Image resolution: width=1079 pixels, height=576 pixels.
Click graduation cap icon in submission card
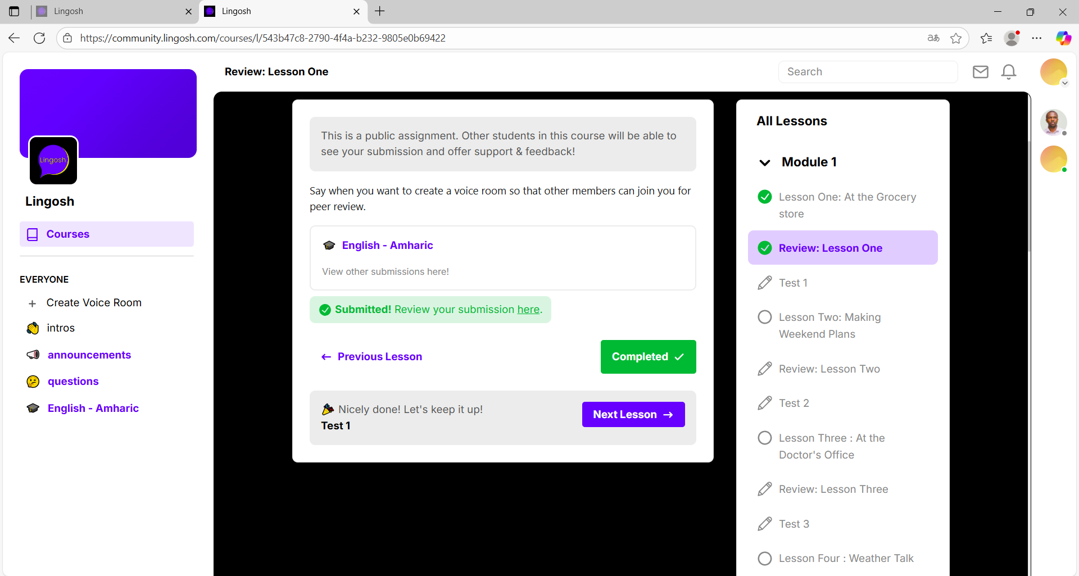329,246
